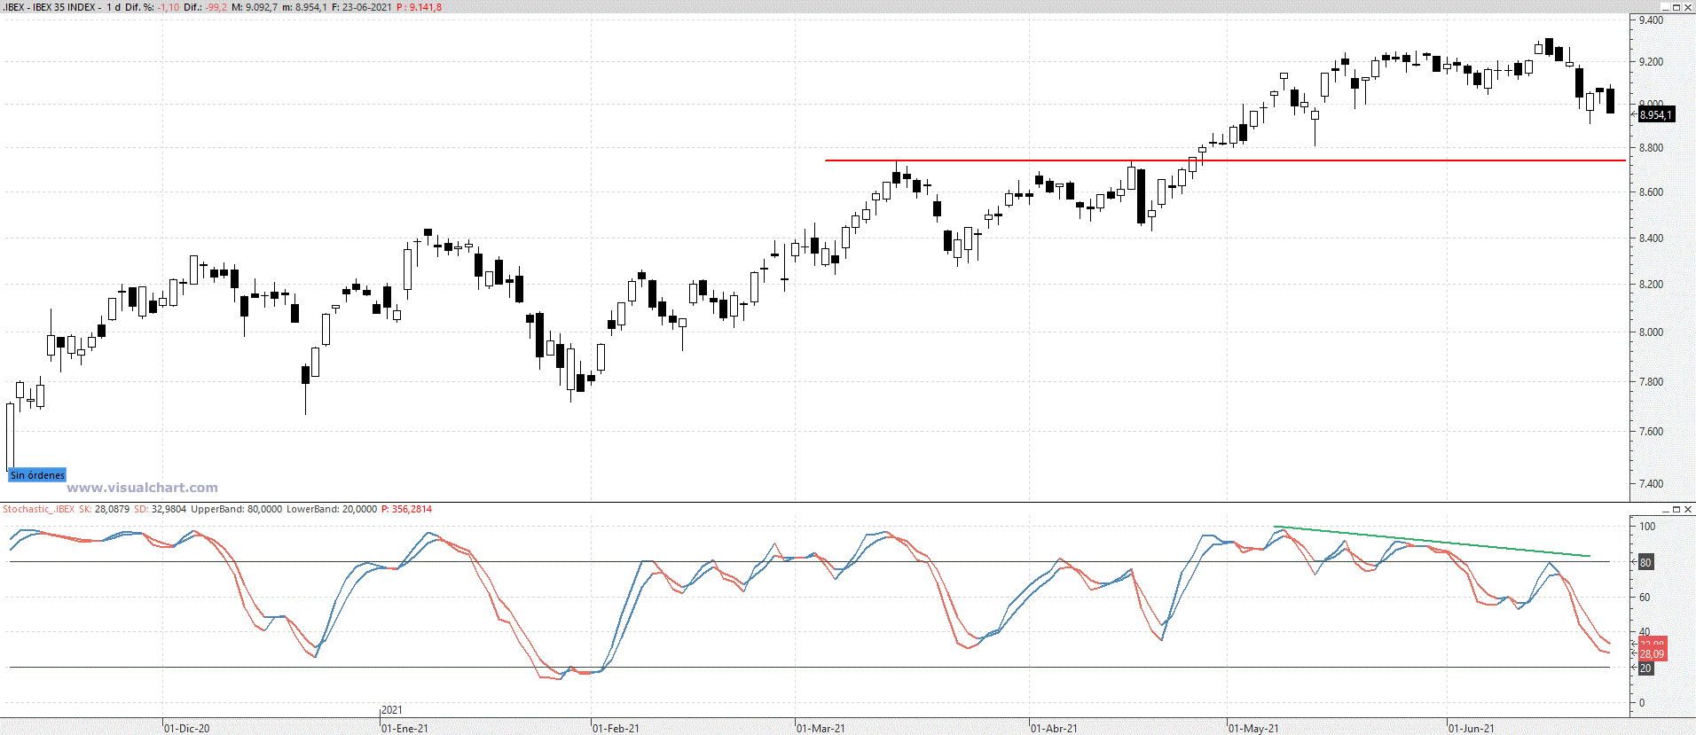Screen dimensions: 1696x735
Task: Select the red horizontal resistance line
Action: 1224,160
